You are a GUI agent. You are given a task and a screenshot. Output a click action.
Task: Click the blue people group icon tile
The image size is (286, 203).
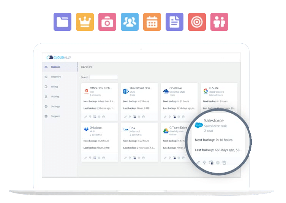coord(130,22)
